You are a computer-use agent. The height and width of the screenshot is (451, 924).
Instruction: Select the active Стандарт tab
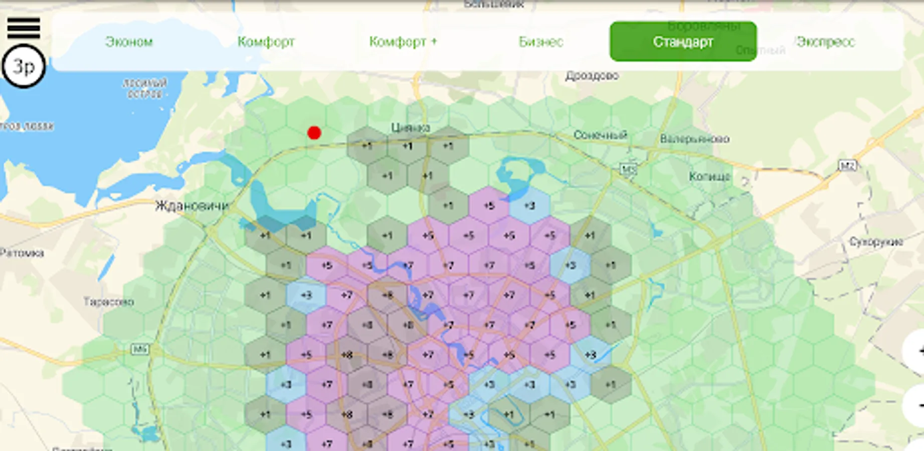coord(683,42)
